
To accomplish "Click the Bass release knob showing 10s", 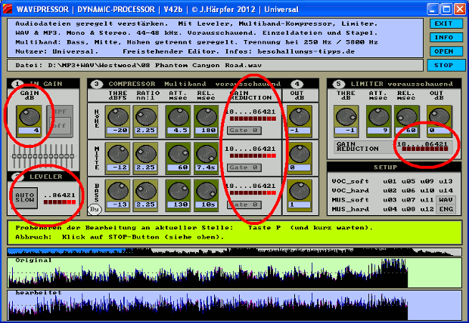I will point(206,191).
